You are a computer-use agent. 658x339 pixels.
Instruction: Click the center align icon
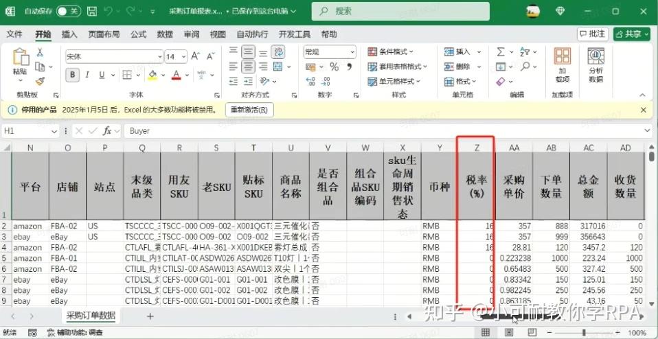coord(248,66)
